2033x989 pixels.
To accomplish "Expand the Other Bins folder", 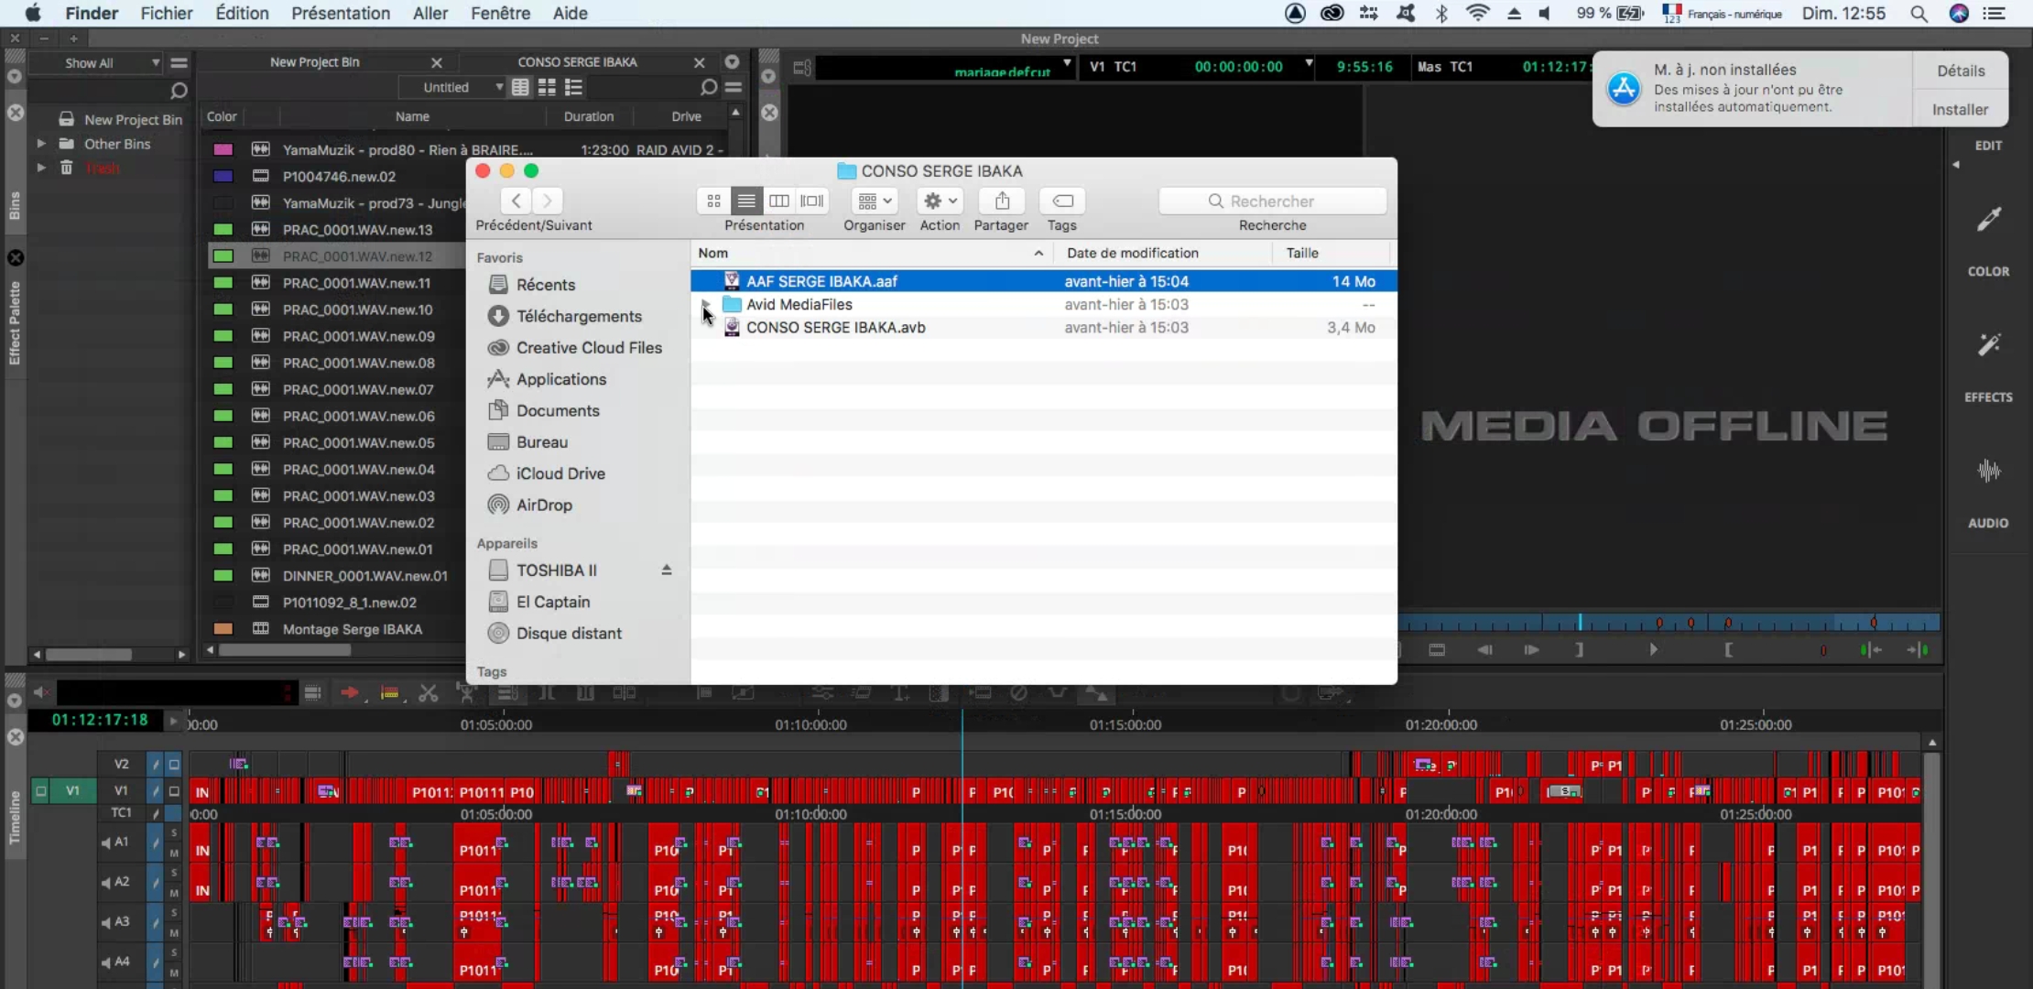I will 40,144.
